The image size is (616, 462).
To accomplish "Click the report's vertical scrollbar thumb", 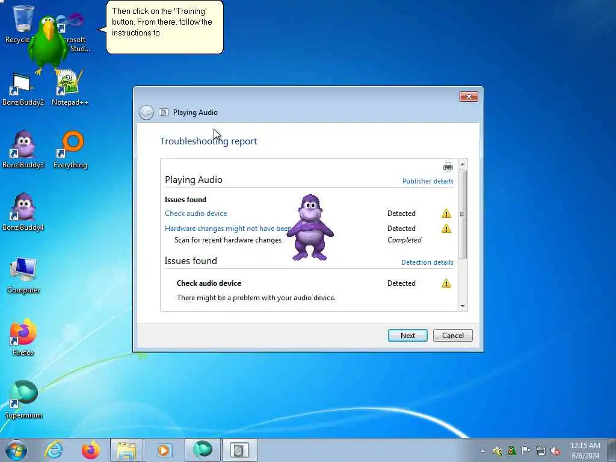I will point(463,214).
